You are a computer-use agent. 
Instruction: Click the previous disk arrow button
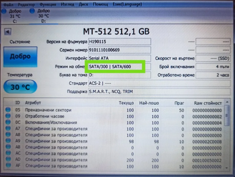pyautogui.click(x=8, y=32)
